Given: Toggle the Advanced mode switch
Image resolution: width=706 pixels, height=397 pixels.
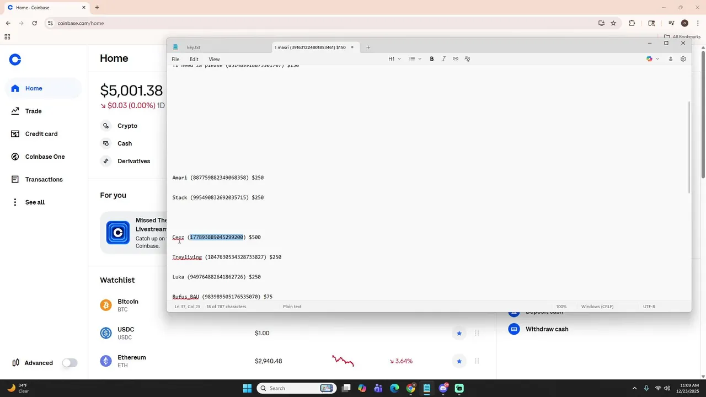Looking at the screenshot, I should 69,363.
